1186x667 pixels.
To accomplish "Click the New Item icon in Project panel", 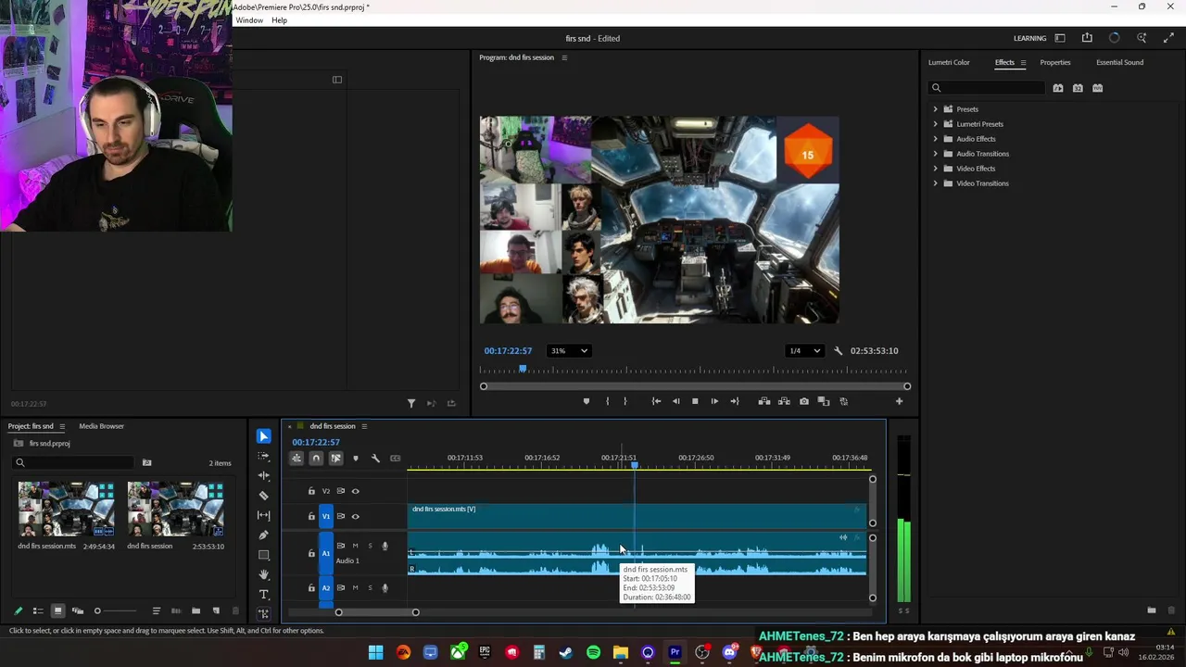I will coord(216,610).
